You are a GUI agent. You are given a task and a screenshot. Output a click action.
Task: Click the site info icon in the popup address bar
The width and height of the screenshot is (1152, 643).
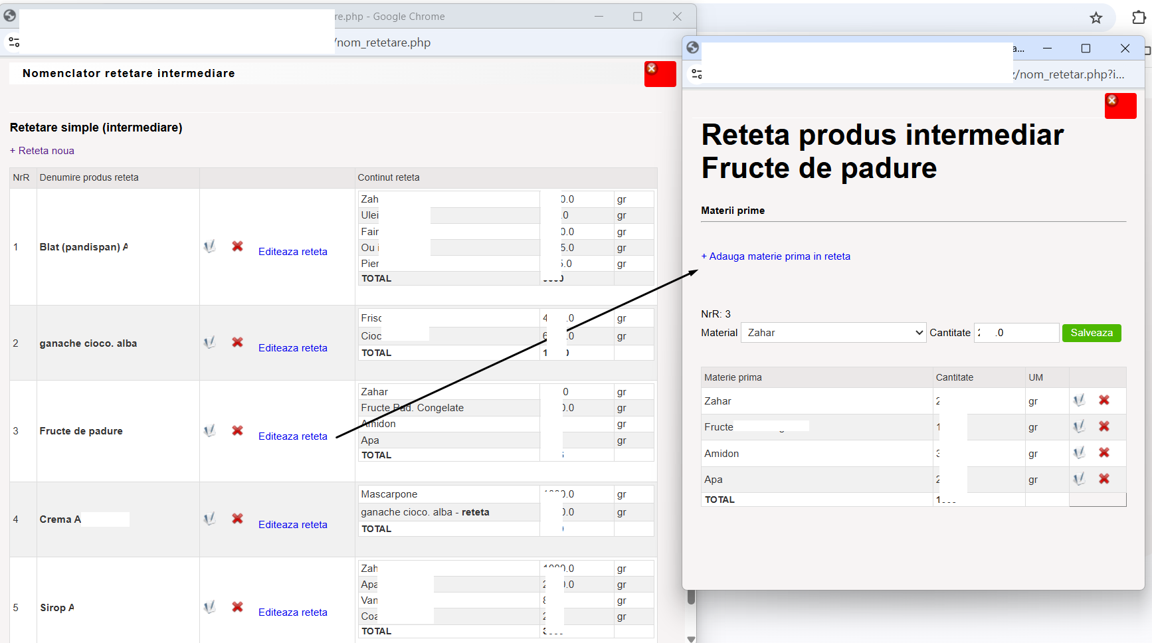coord(697,74)
